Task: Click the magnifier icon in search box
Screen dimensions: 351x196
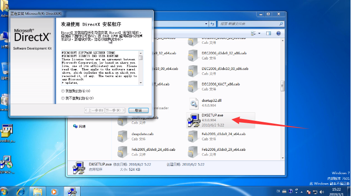Action: [281, 24]
